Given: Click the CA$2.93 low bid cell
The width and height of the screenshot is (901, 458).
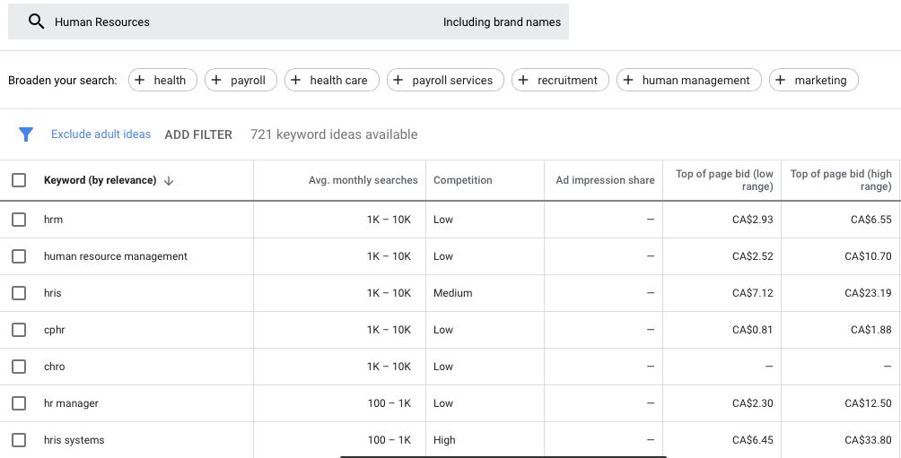Looking at the screenshot, I should click(x=753, y=220).
